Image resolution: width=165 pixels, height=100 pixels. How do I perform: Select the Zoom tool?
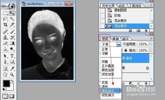(x=12, y=74)
